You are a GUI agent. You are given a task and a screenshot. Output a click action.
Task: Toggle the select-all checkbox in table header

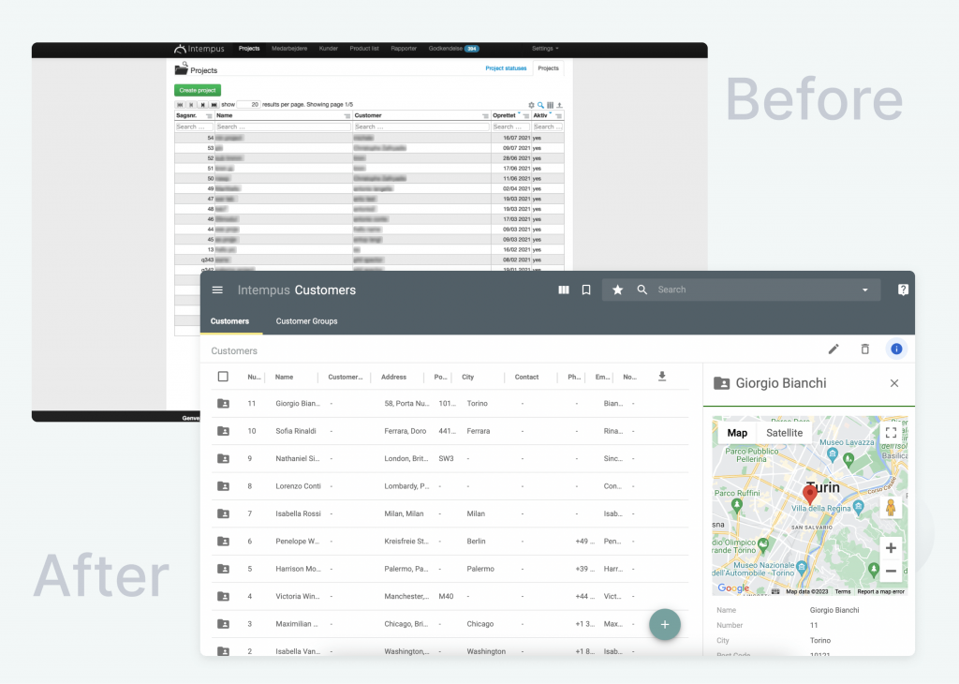click(223, 377)
